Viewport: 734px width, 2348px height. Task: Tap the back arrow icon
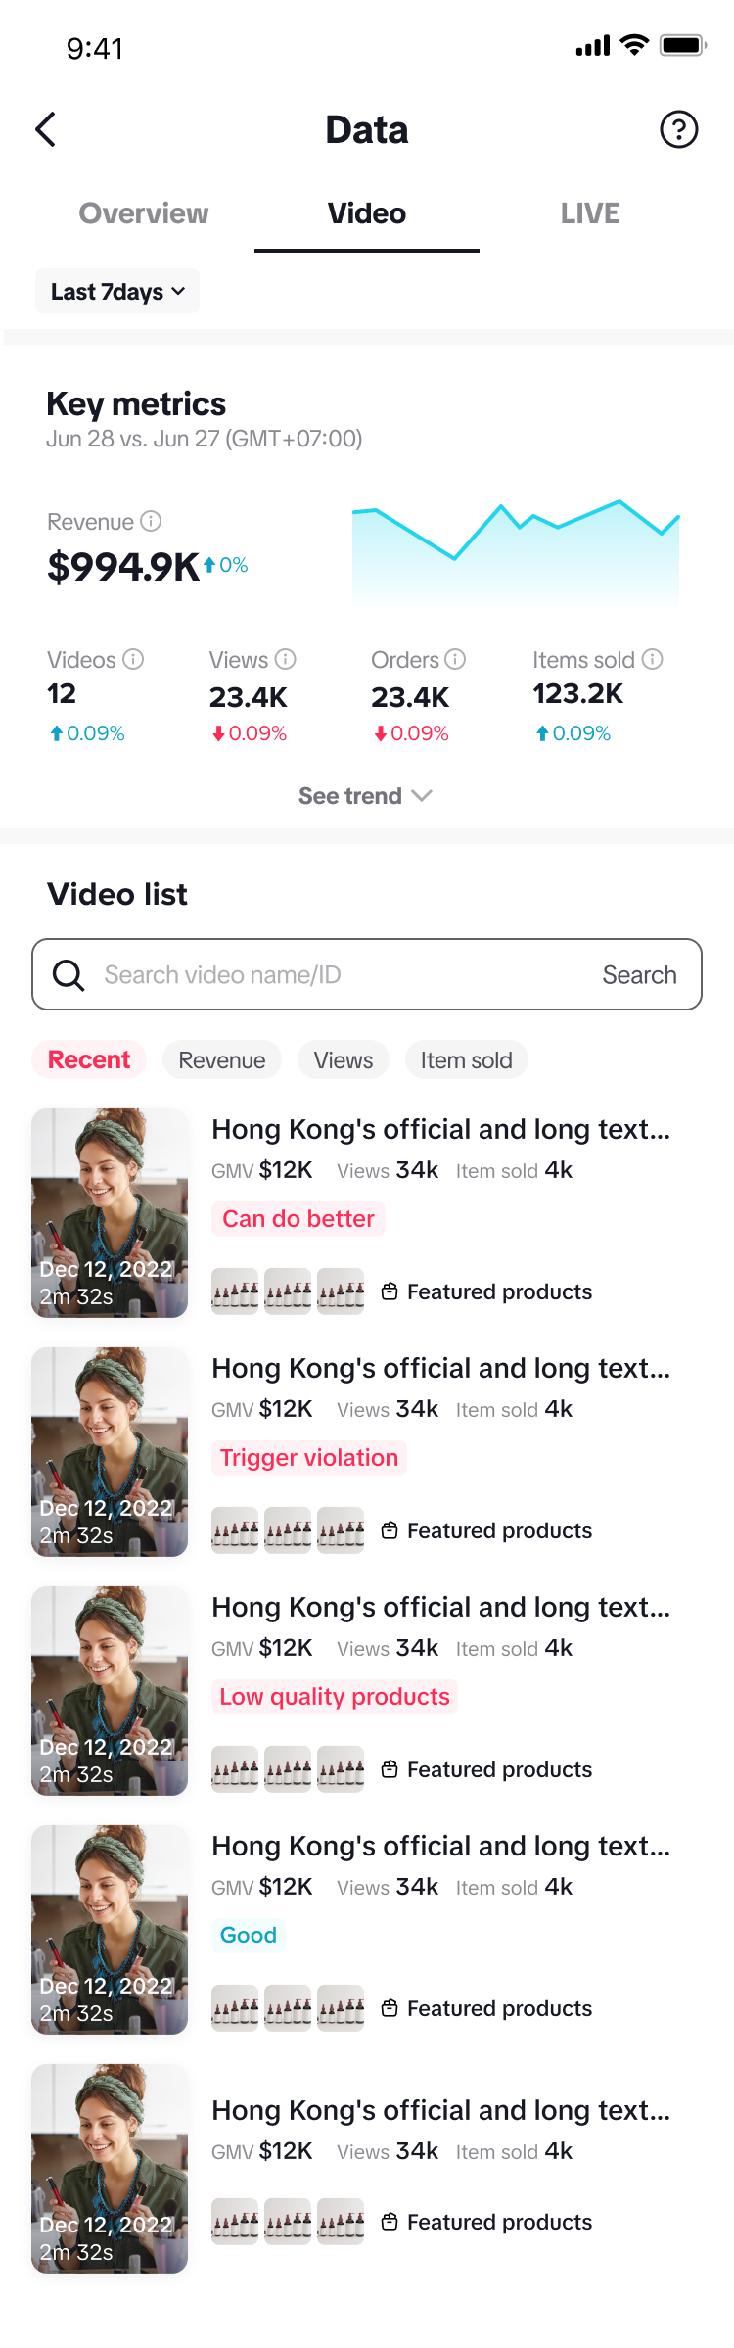pyautogui.click(x=46, y=129)
